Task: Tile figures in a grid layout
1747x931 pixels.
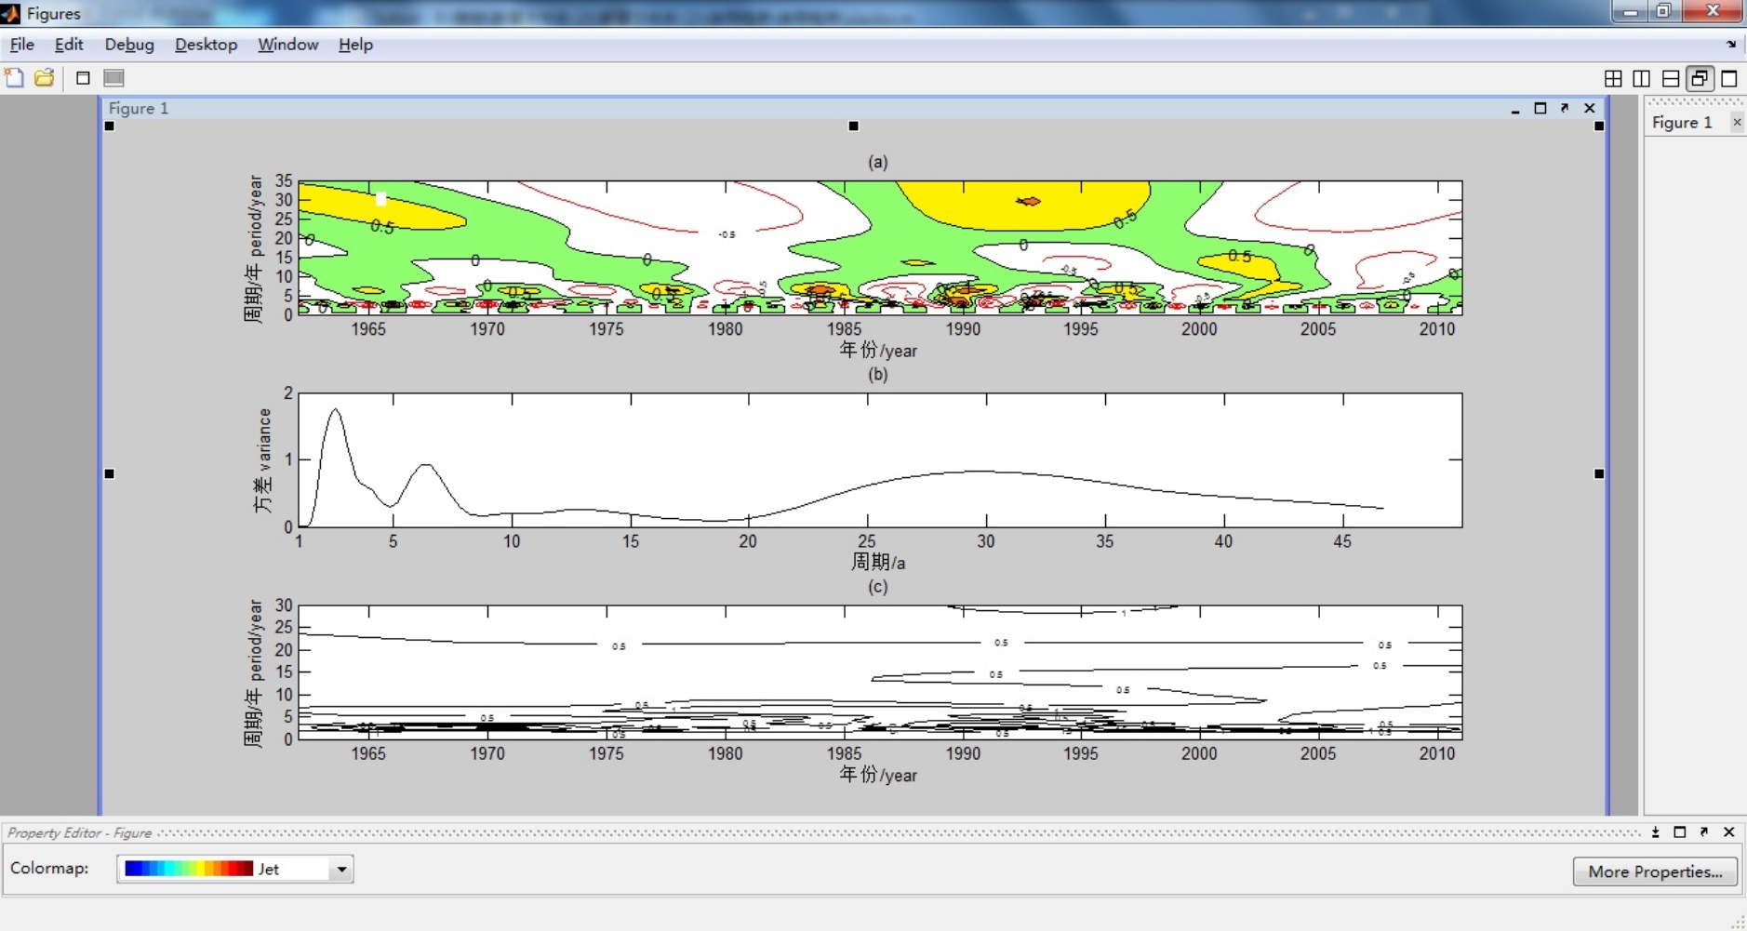Action: (1613, 79)
